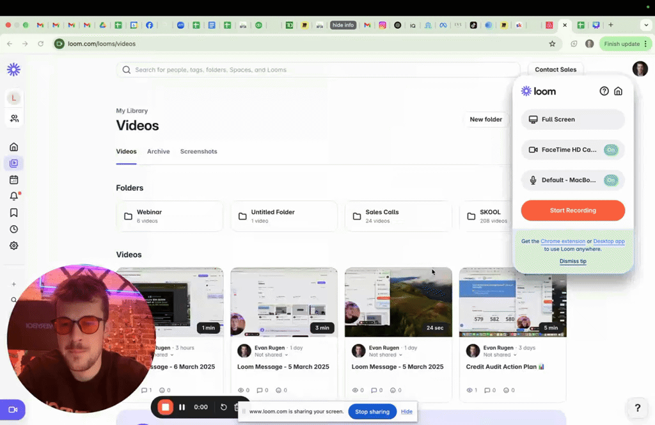Switch to the Videos tab
Viewport: 655px width, 425px height.
(126, 151)
